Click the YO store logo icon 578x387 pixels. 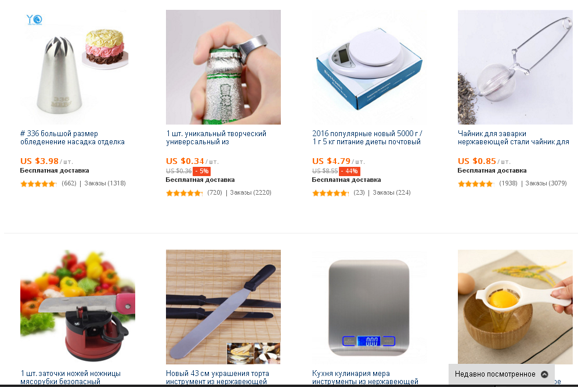[x=34, y=20]
